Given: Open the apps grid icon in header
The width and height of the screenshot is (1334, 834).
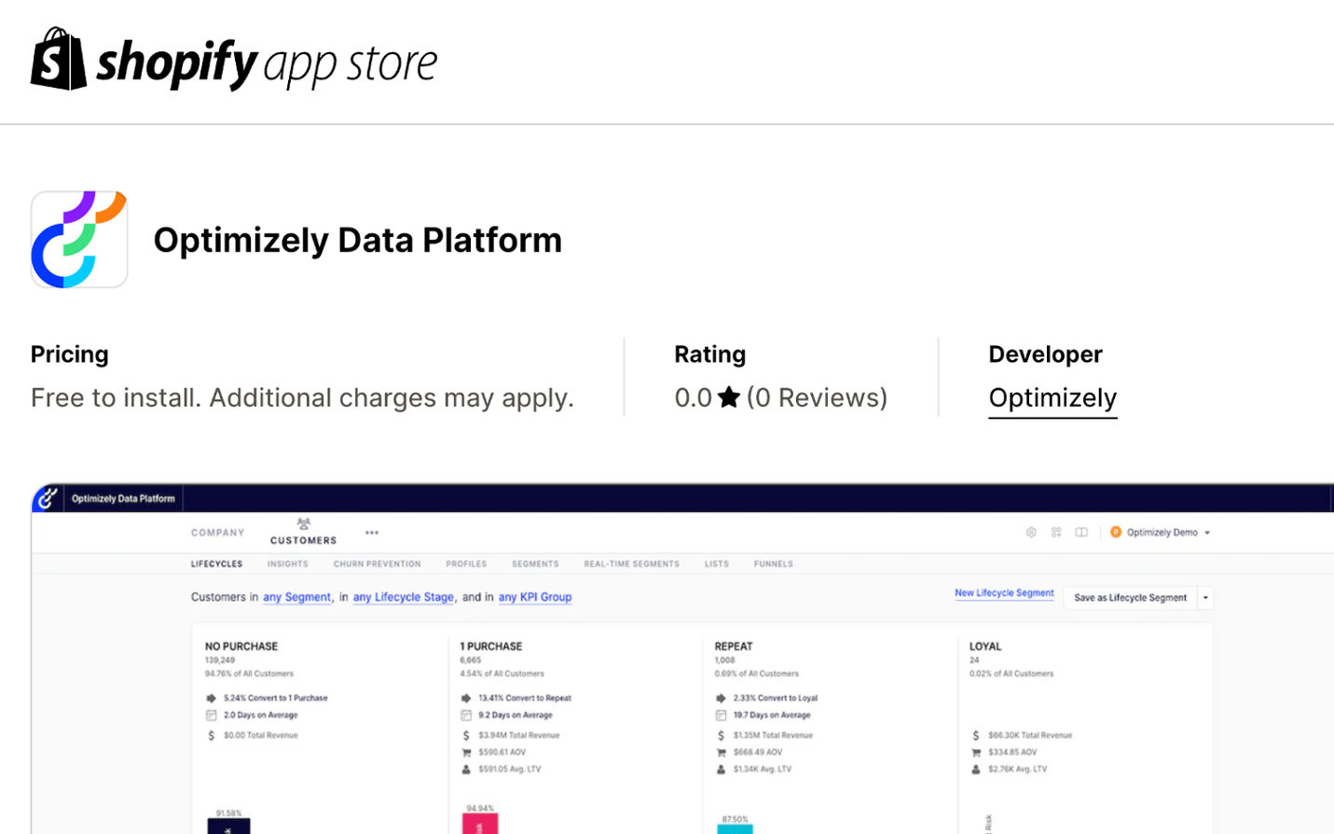Looking at the screenshot, I should click(1056, 533).
